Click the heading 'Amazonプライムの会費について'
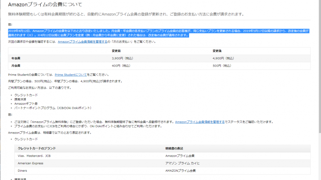Viewport: 321px width, 180px height. [x=45, y=4]
